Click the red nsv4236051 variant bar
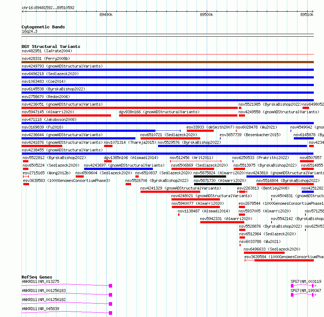 [x=130, y=108]
